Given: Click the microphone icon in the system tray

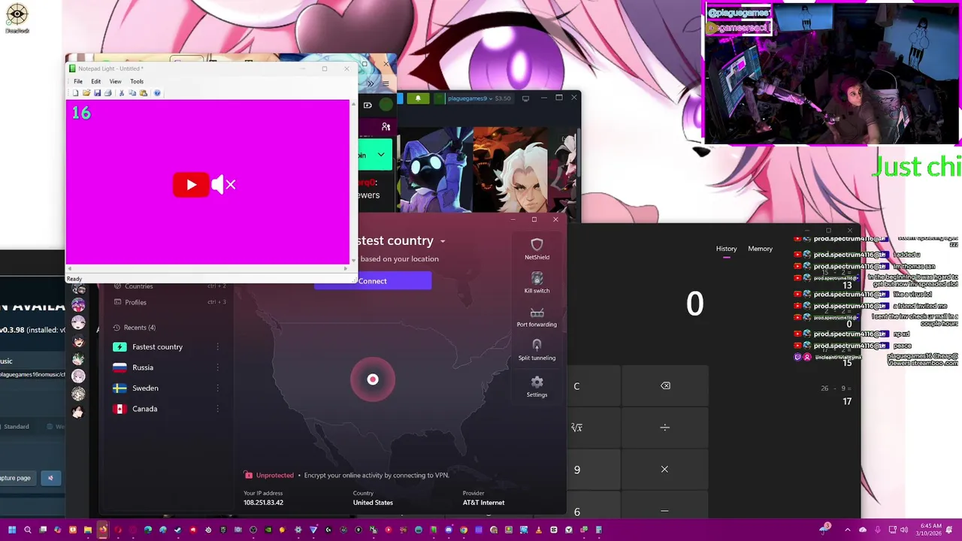Looking at the screenshot, I should click(x=877, y=530).
